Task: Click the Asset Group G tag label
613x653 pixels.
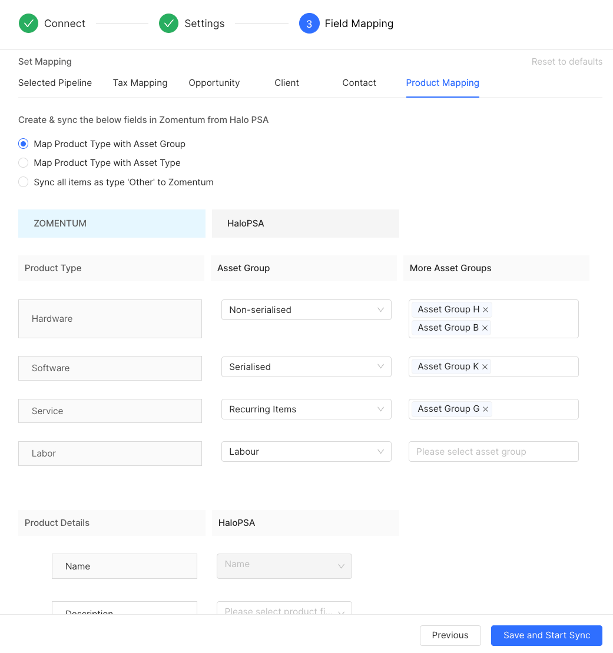Action: pos(448,409)
